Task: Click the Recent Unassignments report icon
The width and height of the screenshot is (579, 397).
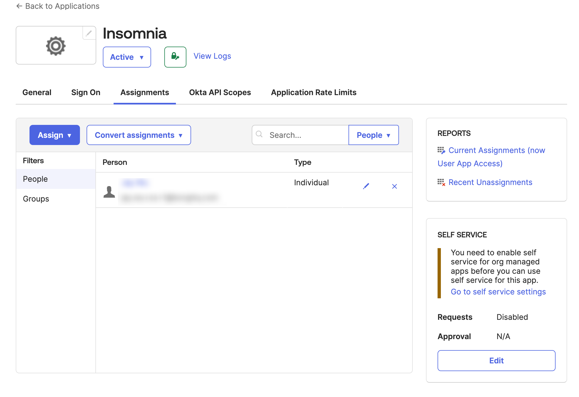Action: coord(441,182)
